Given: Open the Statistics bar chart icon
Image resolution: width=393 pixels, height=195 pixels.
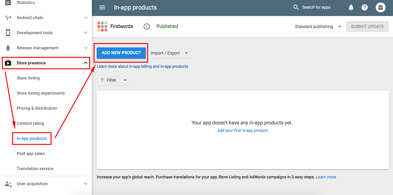Looking at the screenshot, I should coord(8,2).
